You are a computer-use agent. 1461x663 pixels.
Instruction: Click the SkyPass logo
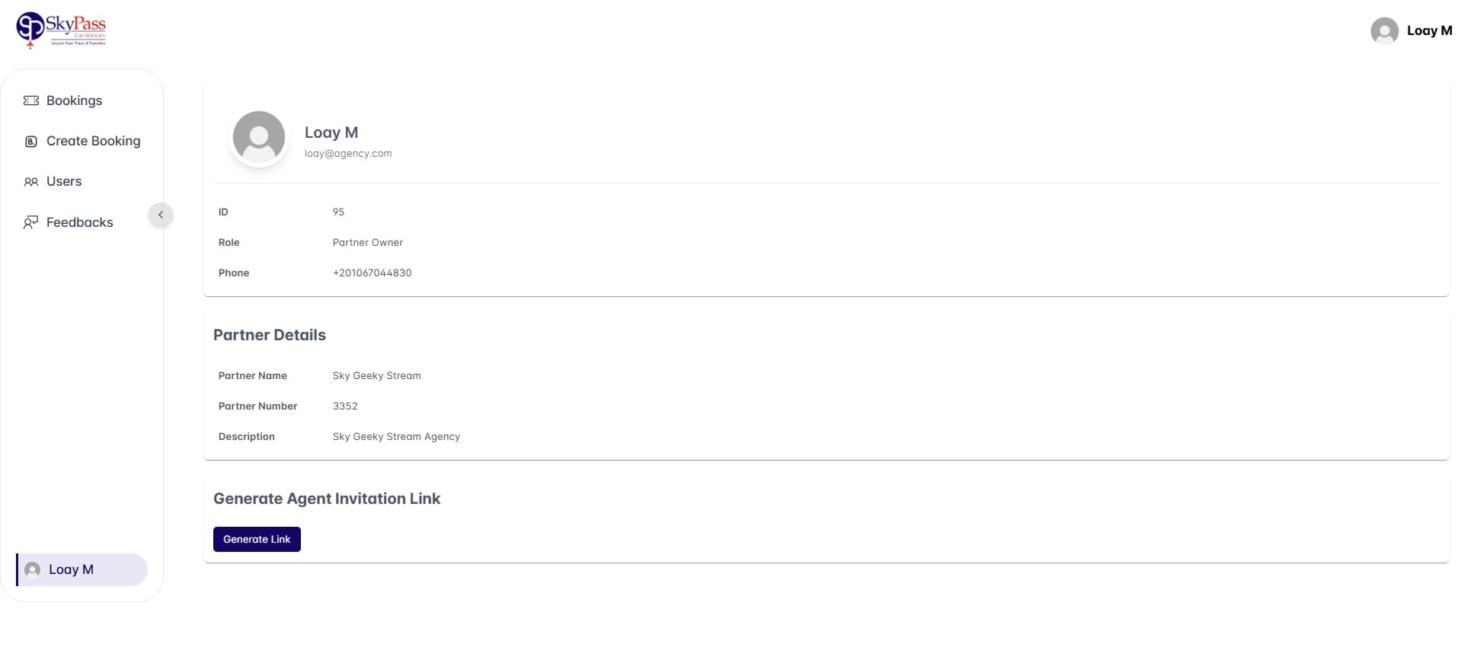pyautogui.click(x=61, y=30)
